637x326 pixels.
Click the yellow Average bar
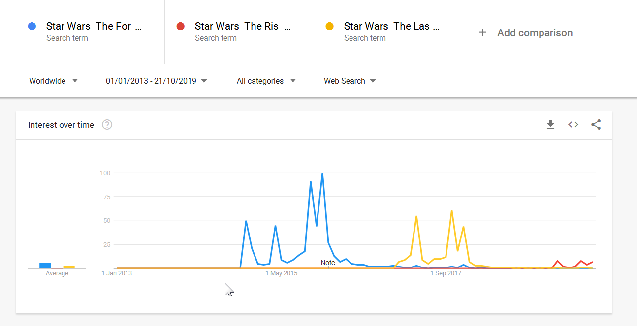[69, 267]
